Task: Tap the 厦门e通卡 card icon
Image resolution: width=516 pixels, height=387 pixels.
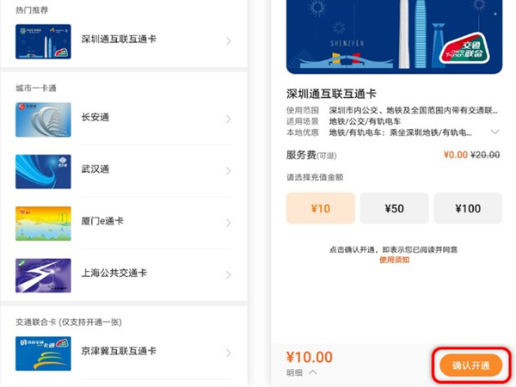Action: coord(43,223)
